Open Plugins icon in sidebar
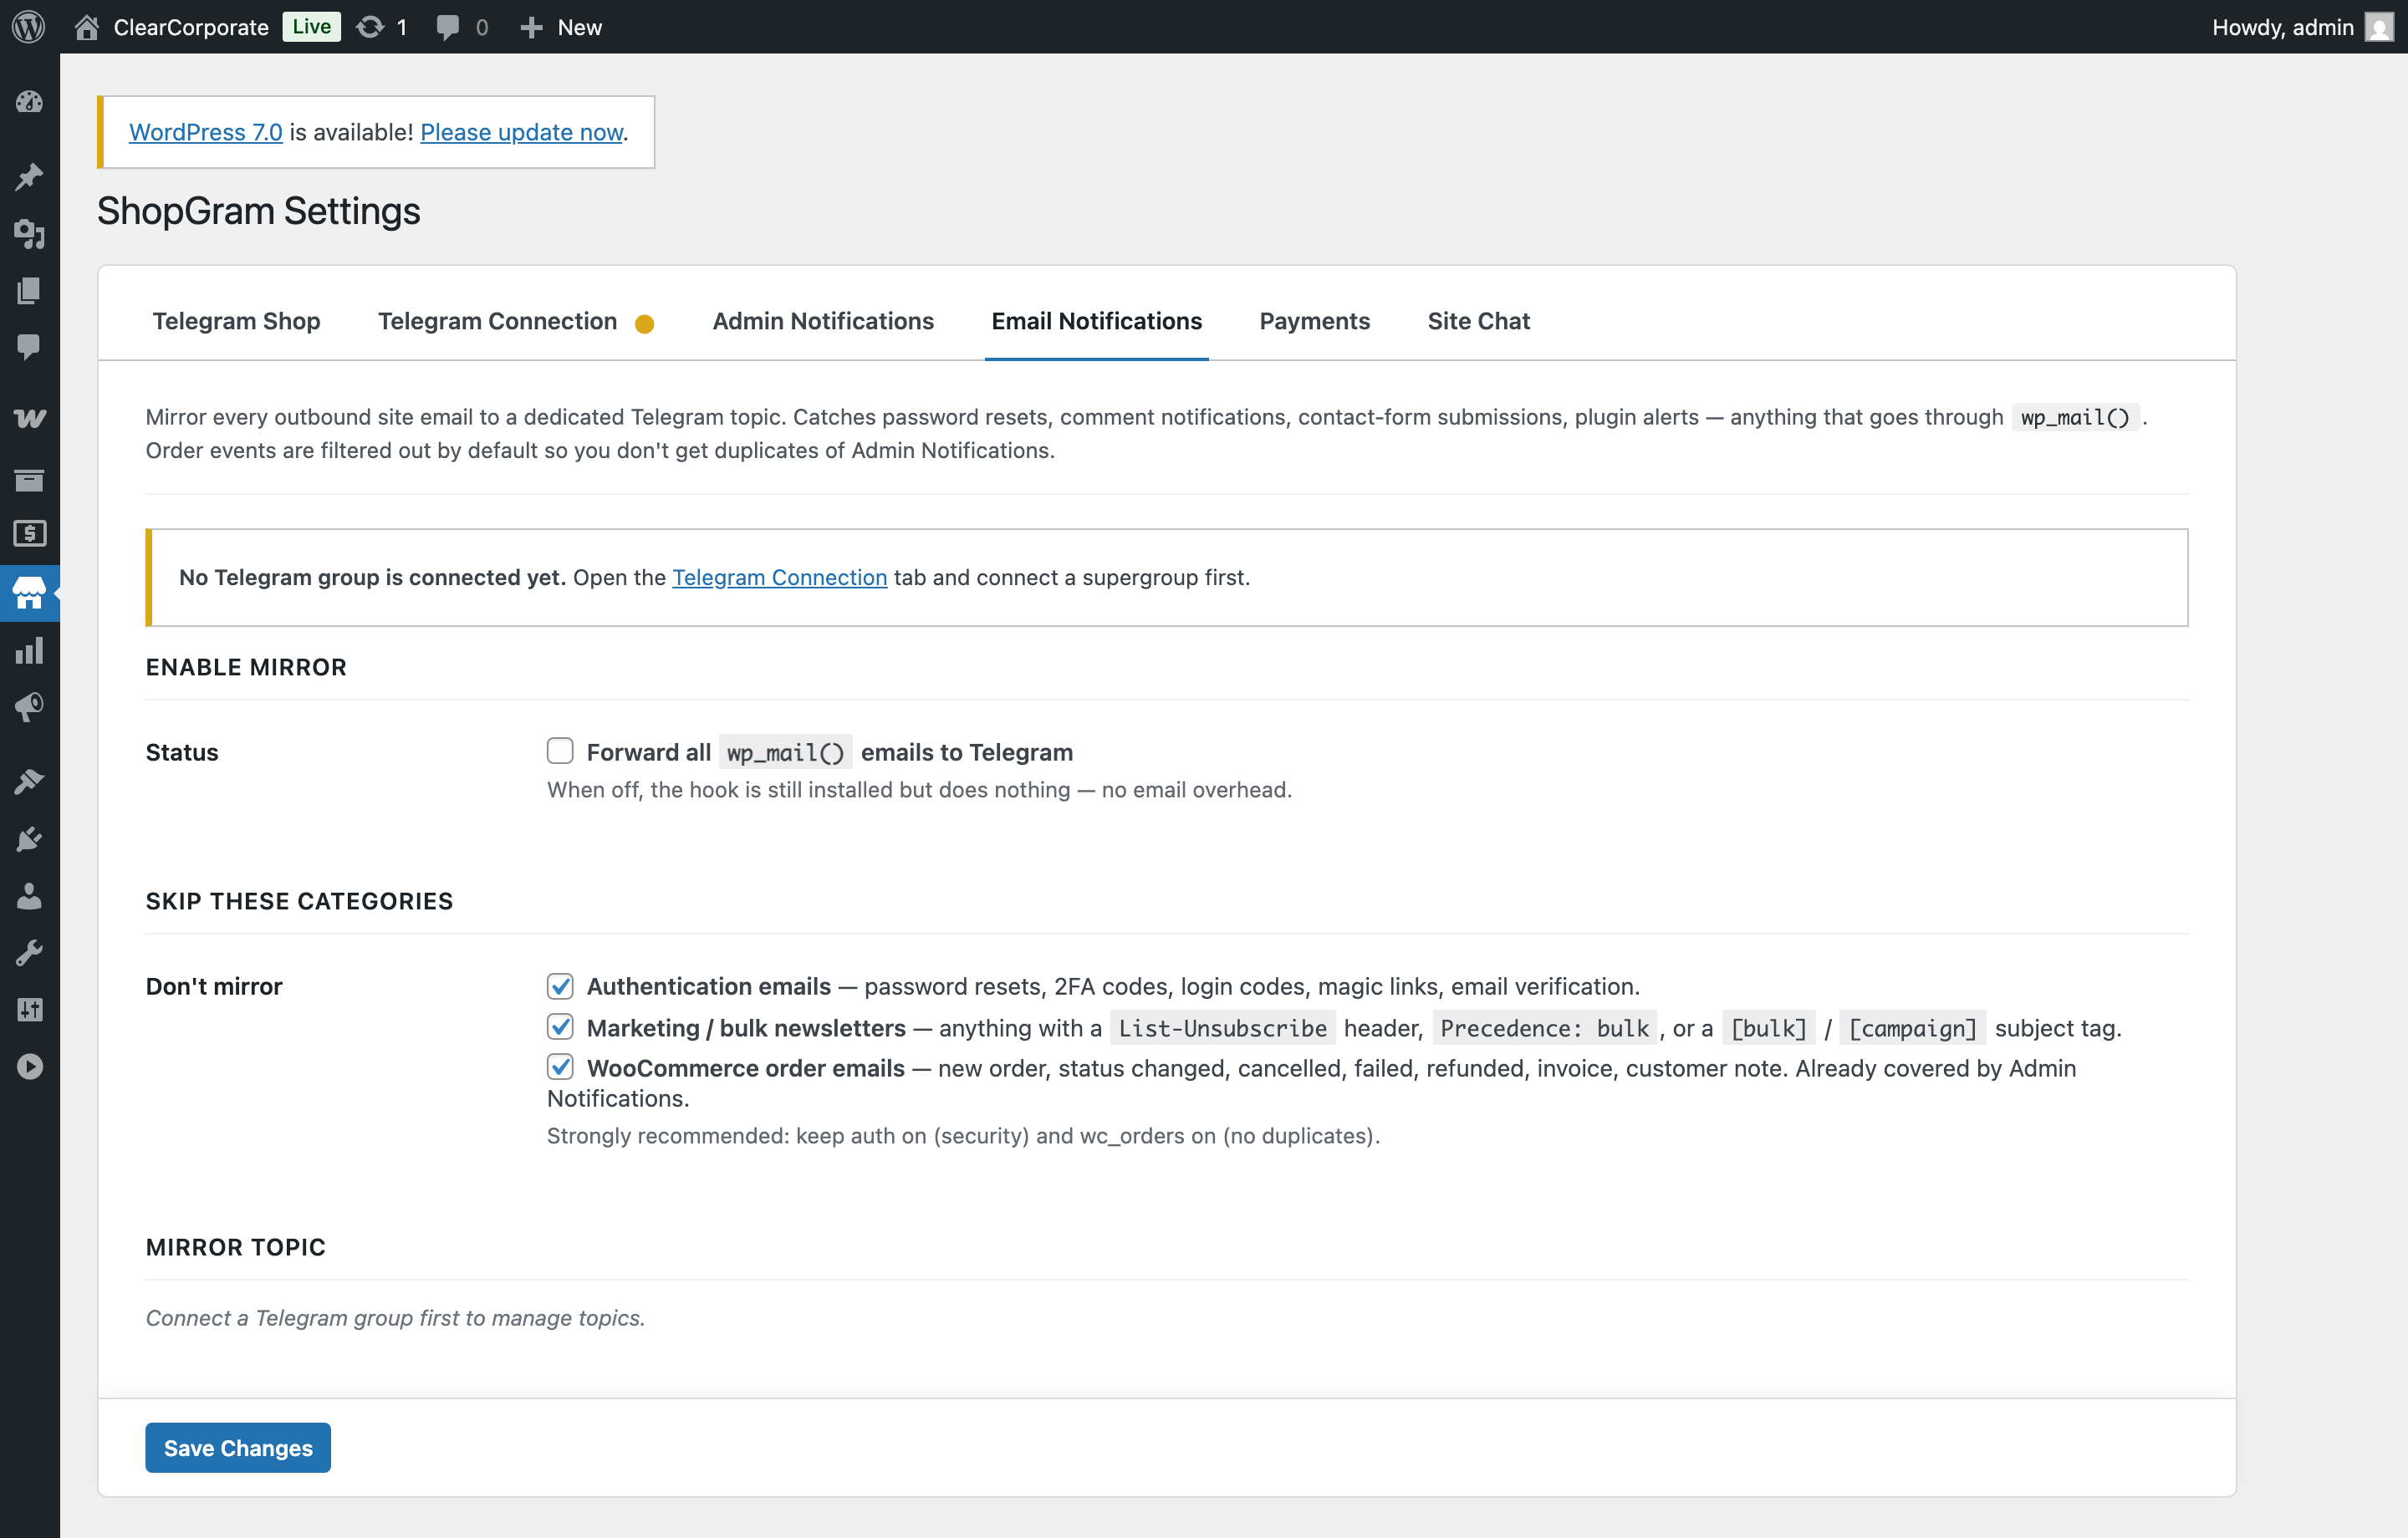Viewport: 2408px width, 1538px height. click(29, 838)
